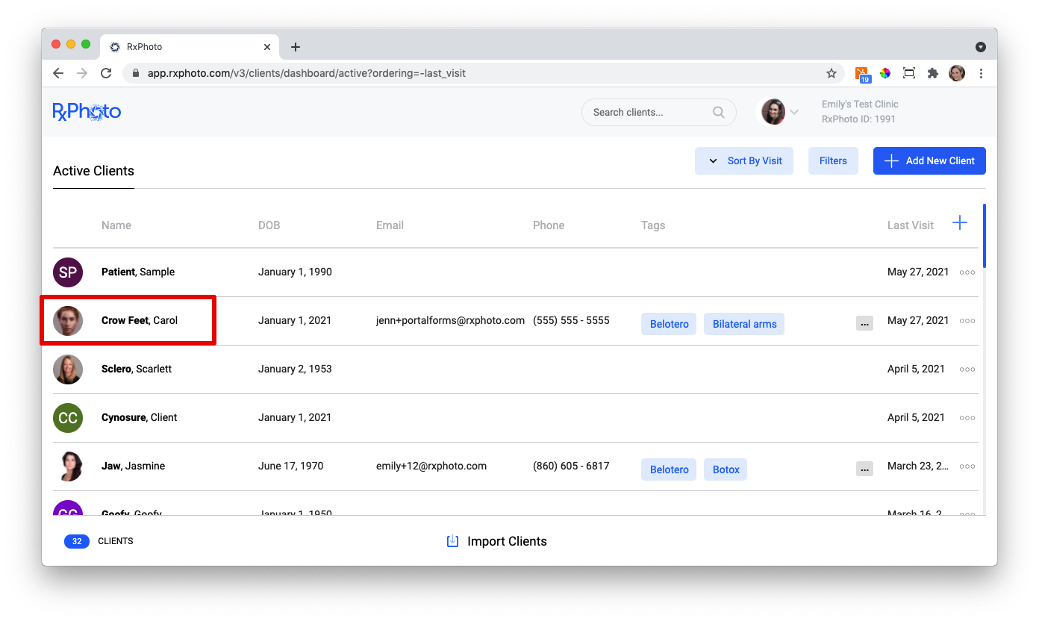Open the row menu for Sclero, Scarlett
This screenshot has width=1039, height=621.
(x=967, y=369)
